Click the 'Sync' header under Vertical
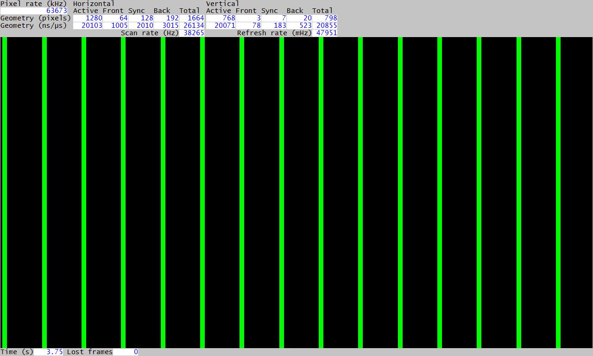 tap(270, 11)
